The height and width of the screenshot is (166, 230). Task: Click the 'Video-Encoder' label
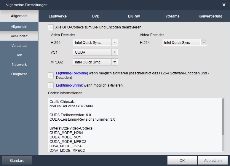point(152,35)
